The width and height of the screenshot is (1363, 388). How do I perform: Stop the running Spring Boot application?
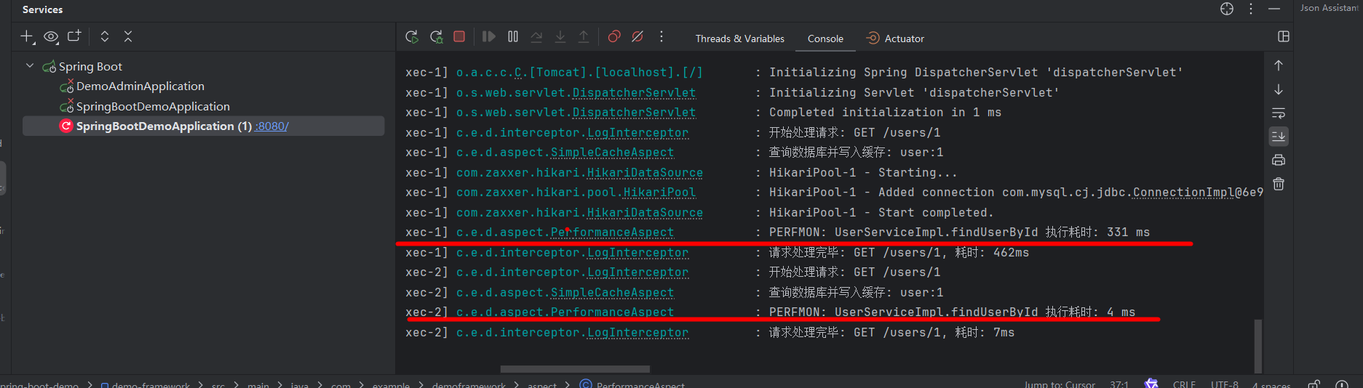coord(459,37)
